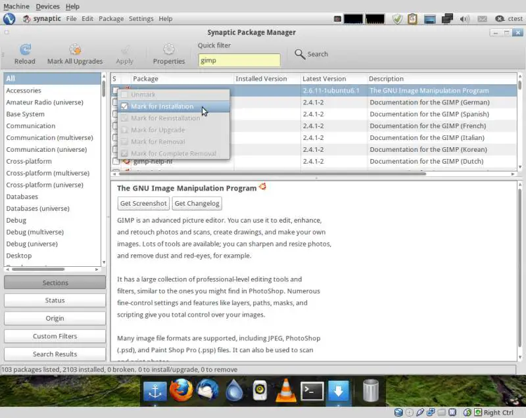Image resolution: width=526 pixels, height=418 pixels.
Task: Sort by Package column header
Action: 182,79
